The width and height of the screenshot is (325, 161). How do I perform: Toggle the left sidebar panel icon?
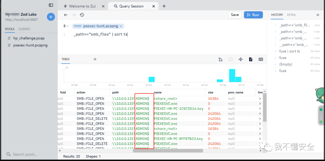[51, 5]
